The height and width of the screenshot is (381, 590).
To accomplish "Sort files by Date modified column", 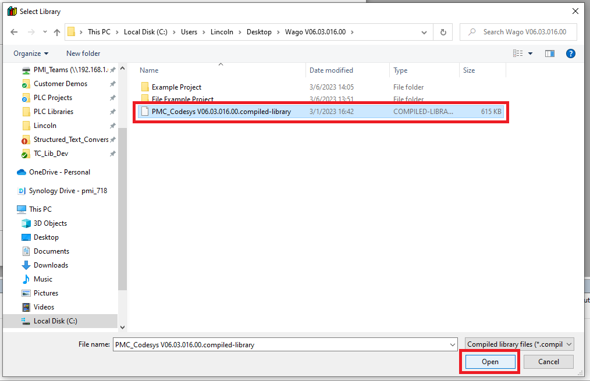I will pos(331,70).
